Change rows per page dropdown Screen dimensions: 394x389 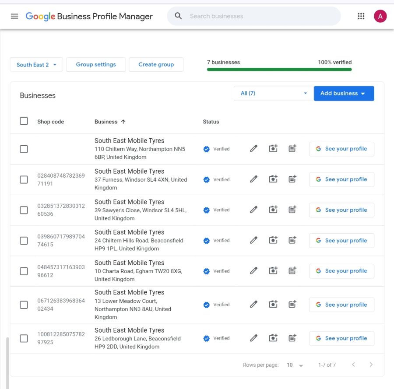[295, 365]
